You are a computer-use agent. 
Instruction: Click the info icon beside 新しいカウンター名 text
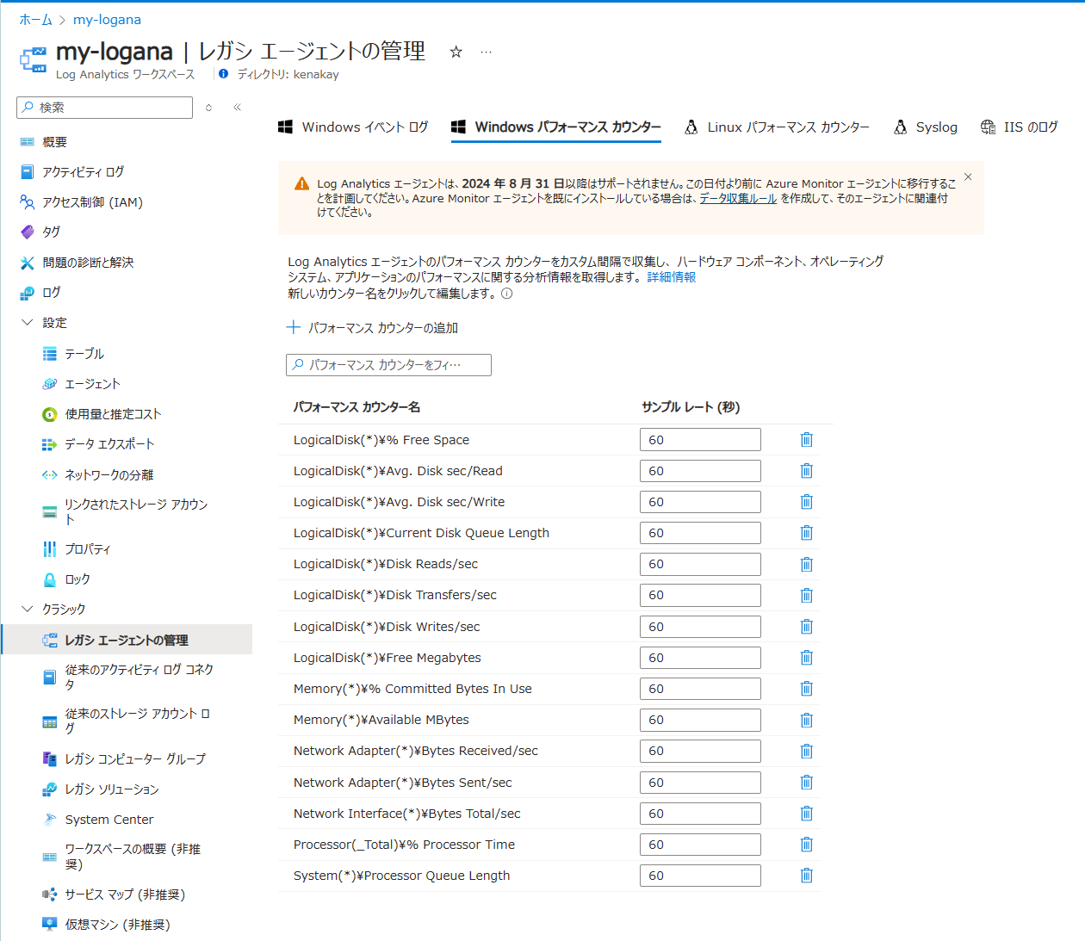[x=507, y=294]
